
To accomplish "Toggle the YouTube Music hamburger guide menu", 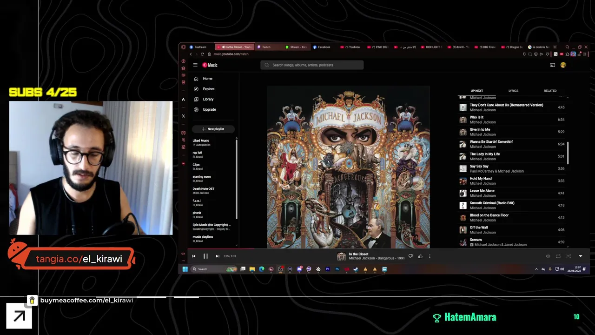I will click(x=195, y=65).
